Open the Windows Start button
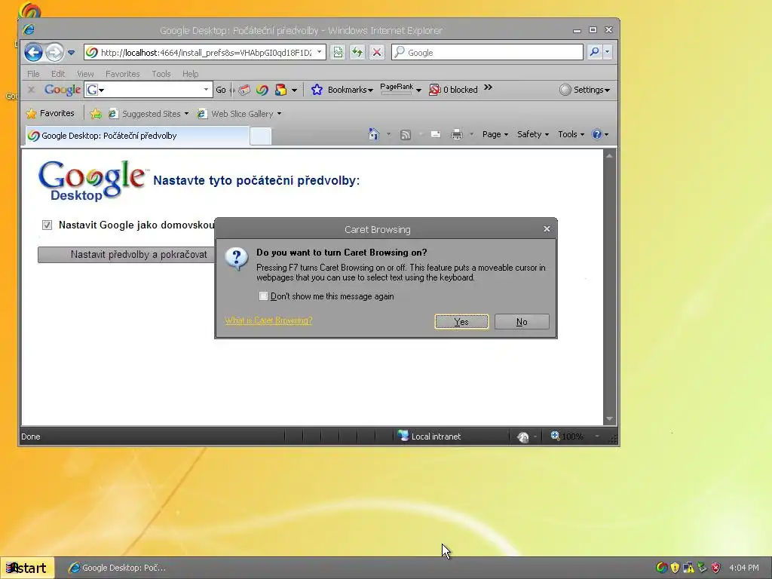Image resolution: width=772 pixels, height=579 pixels. coord(27,568)
